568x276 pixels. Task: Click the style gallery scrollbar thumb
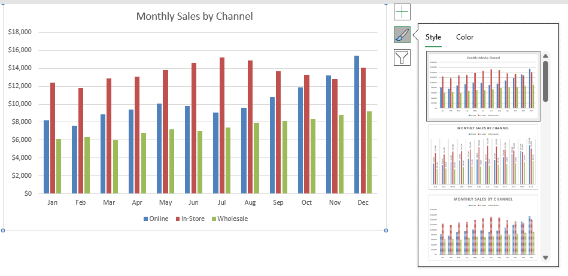pos(545,81)
